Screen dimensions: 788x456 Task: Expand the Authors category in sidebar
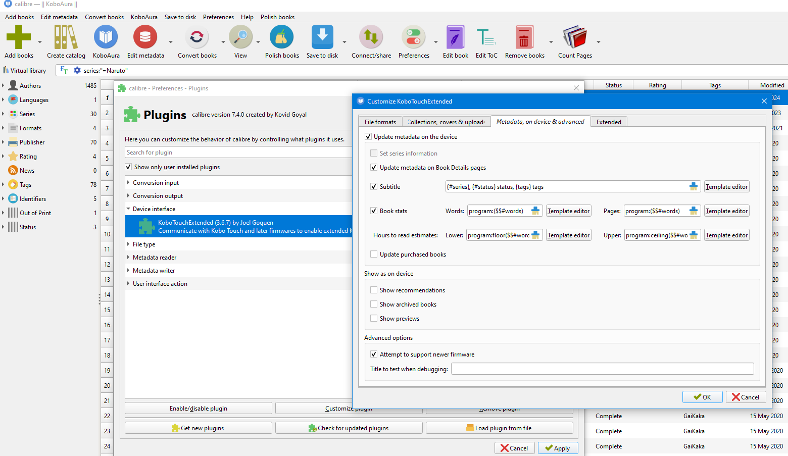(3, 86)
